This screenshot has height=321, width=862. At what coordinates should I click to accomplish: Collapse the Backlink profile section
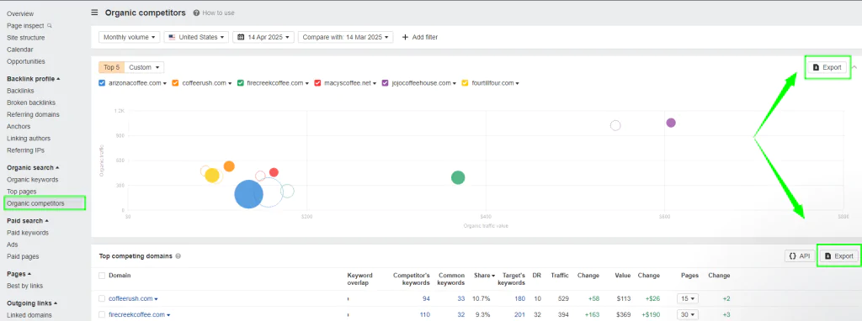[x=33, y=79]
